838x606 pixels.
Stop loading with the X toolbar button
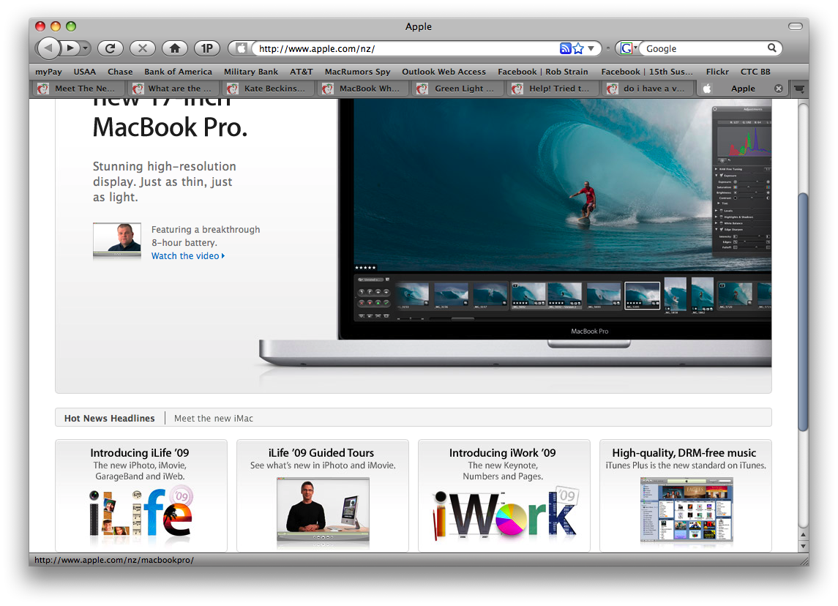(143, 48)
